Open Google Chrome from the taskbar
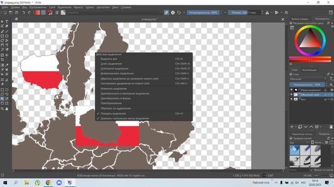The height and width of the screenshot is (187, 334). click(x=48, y=182)
